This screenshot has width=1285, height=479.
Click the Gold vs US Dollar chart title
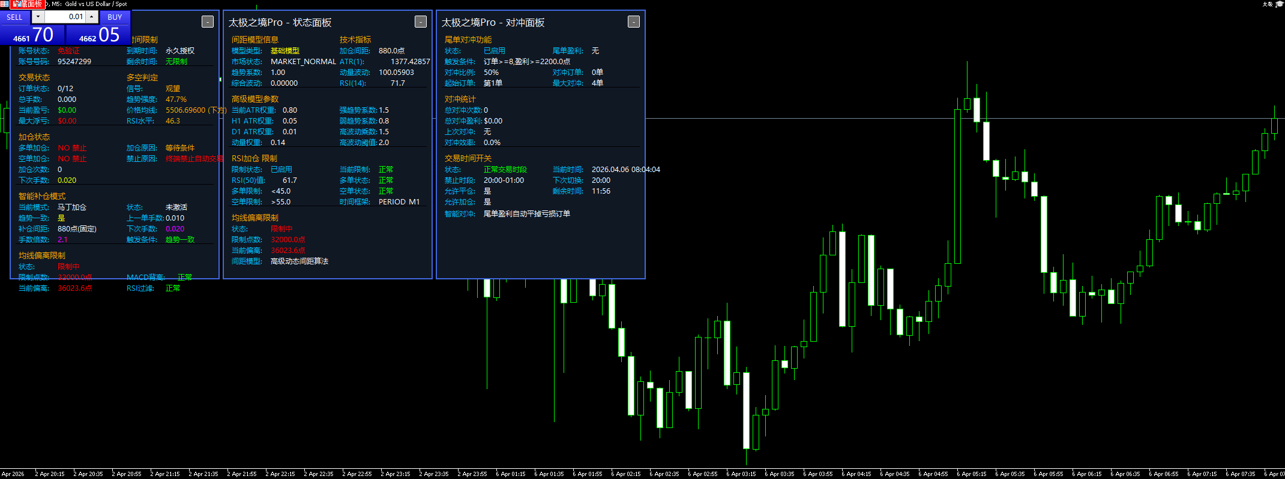[x=96, y=4]
